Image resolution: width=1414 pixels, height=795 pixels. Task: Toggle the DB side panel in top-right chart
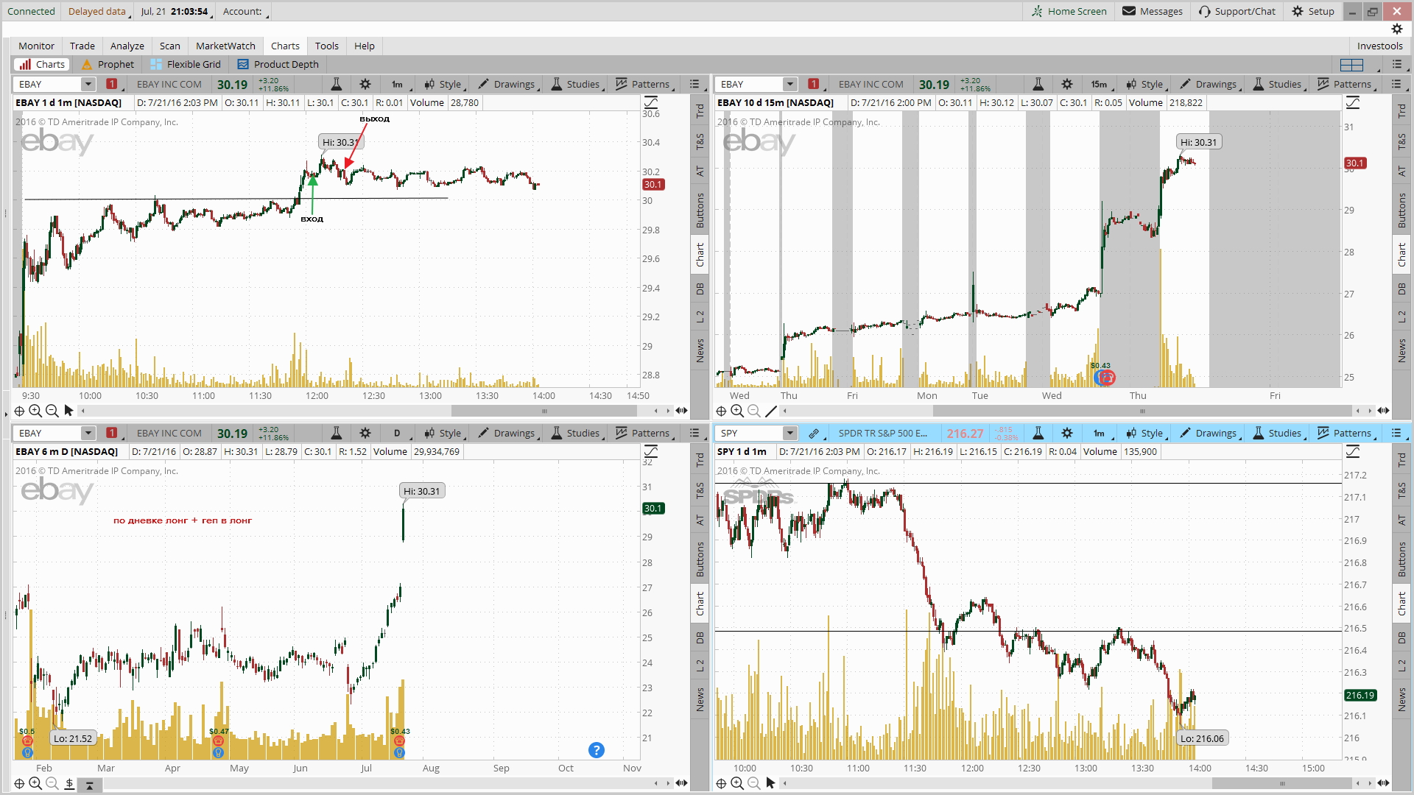(1401, 289)
